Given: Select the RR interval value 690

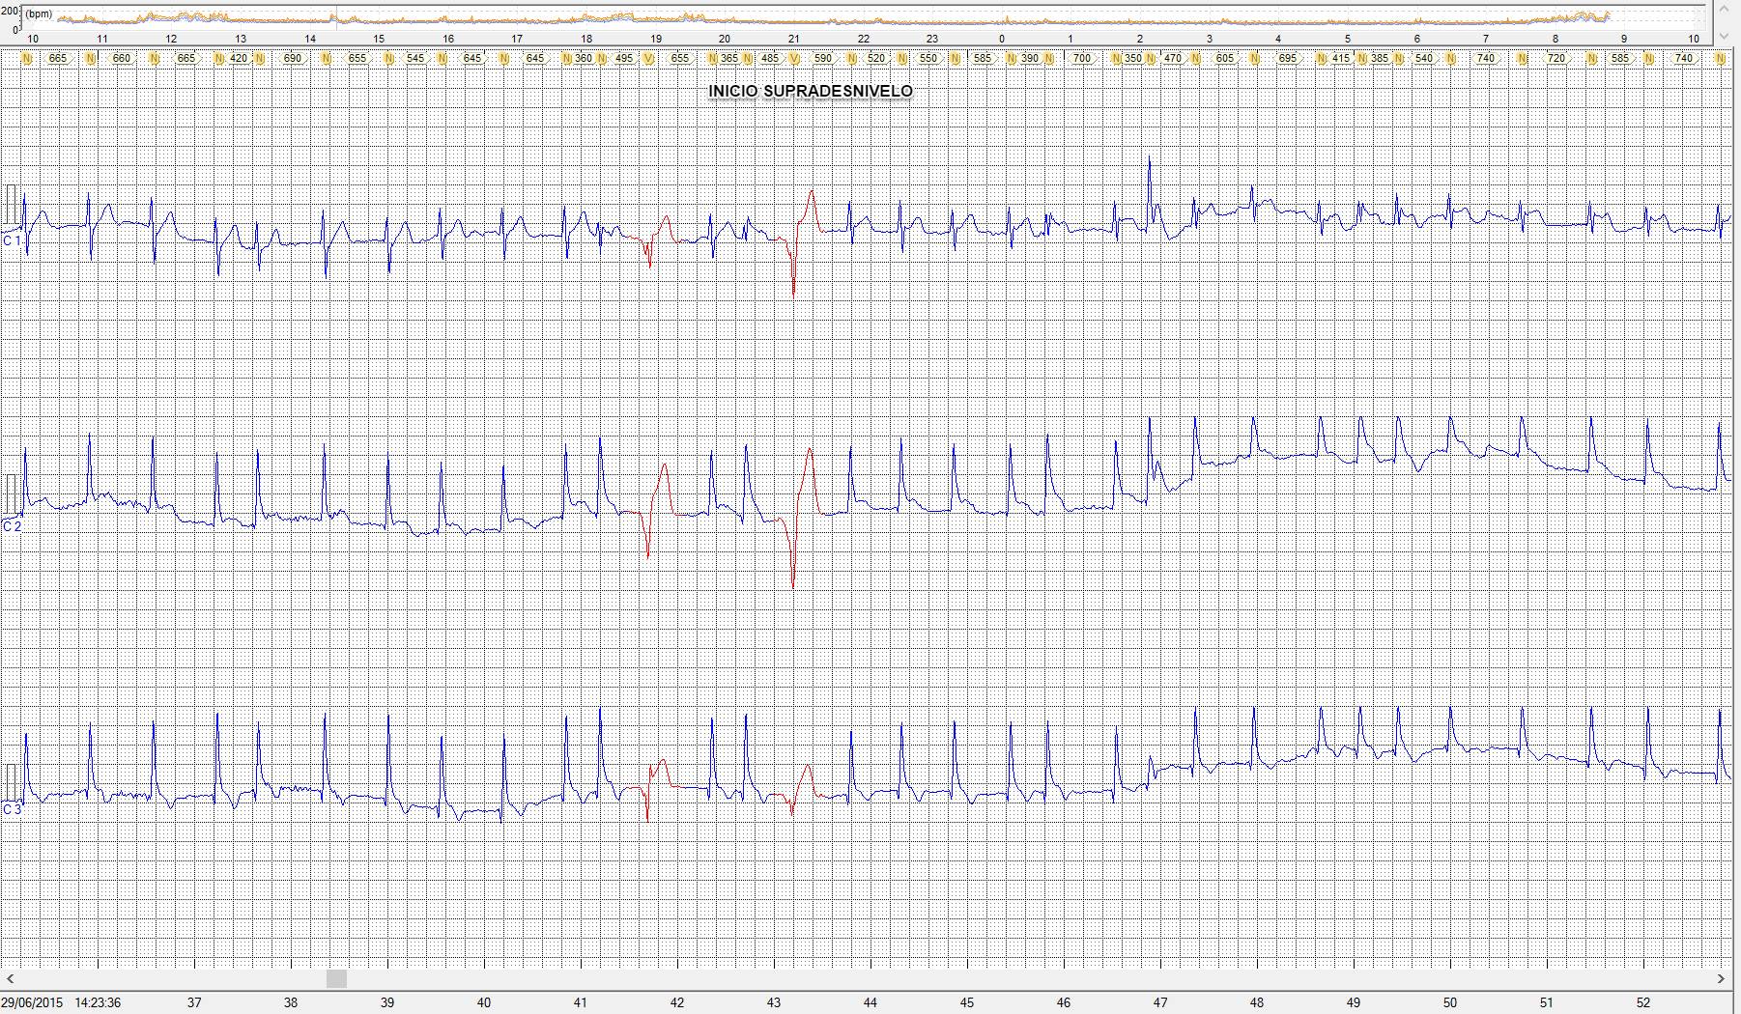Looking at the screenshot, I should pyautogui.click(x=293, y=58).
